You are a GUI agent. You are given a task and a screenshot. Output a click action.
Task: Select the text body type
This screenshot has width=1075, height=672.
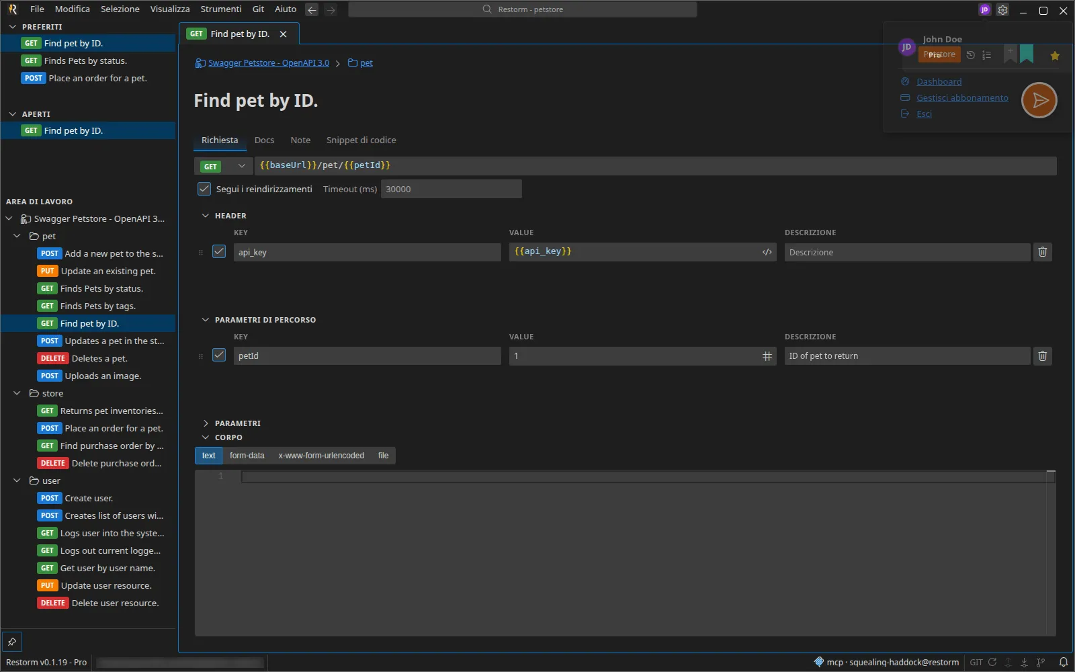pos(208,456)
